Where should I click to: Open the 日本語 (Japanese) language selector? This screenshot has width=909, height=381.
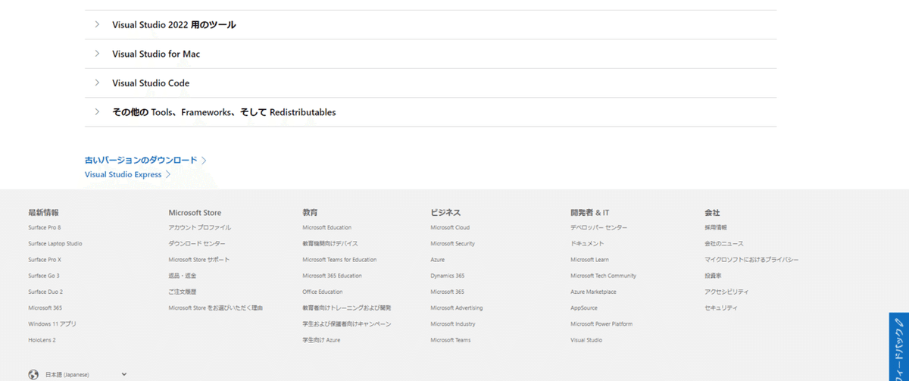click(x=77, y=374)
